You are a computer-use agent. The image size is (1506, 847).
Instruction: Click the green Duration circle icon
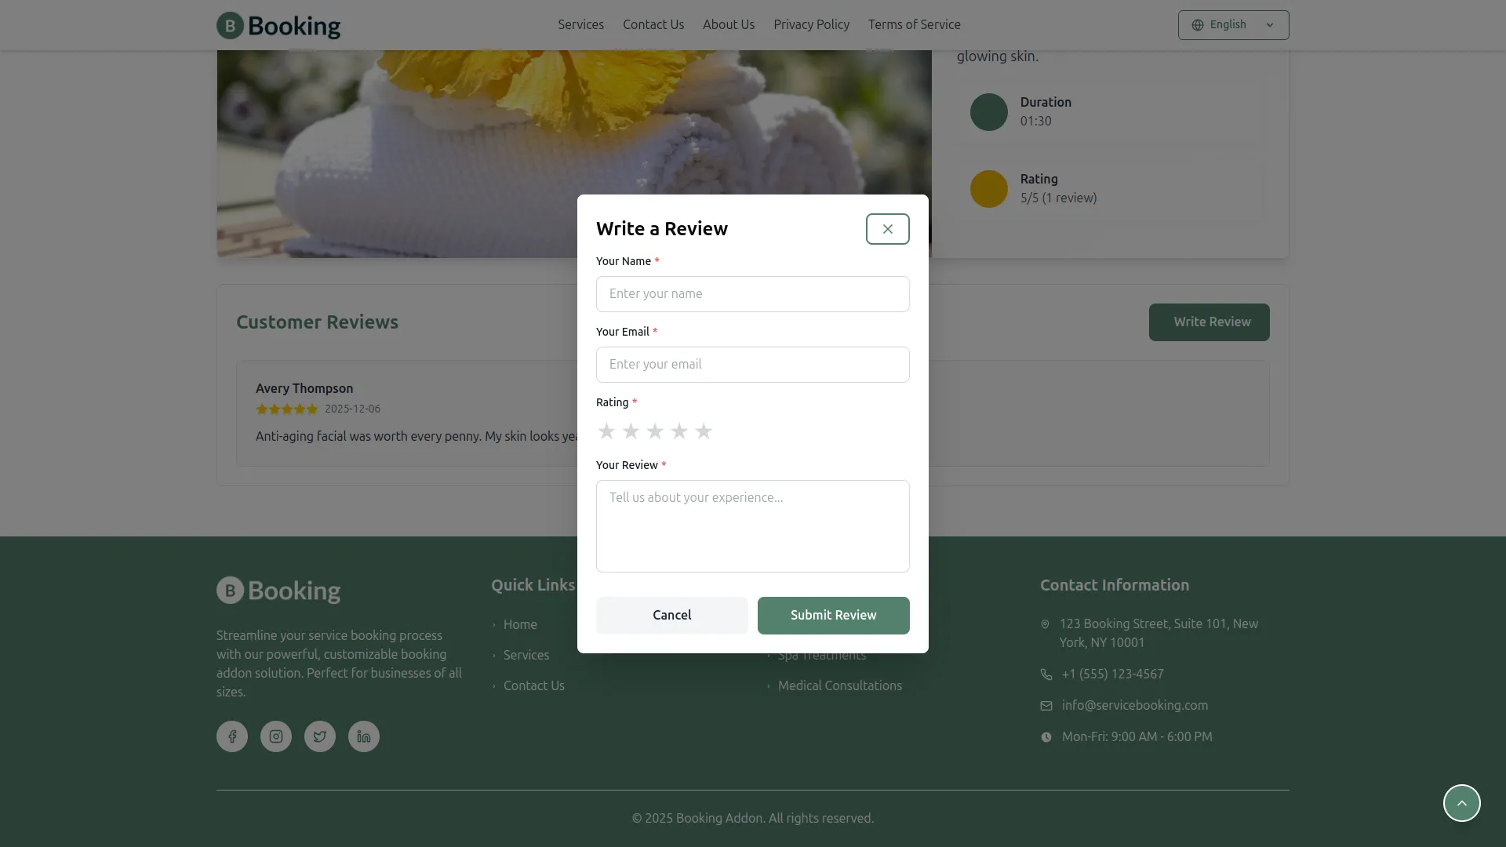[988, 112]
